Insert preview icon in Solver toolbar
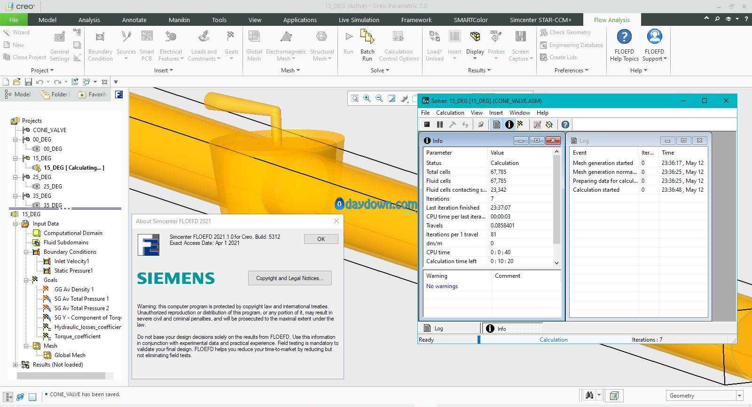Viewport: 752px width, 407px height. click(549, 125)
